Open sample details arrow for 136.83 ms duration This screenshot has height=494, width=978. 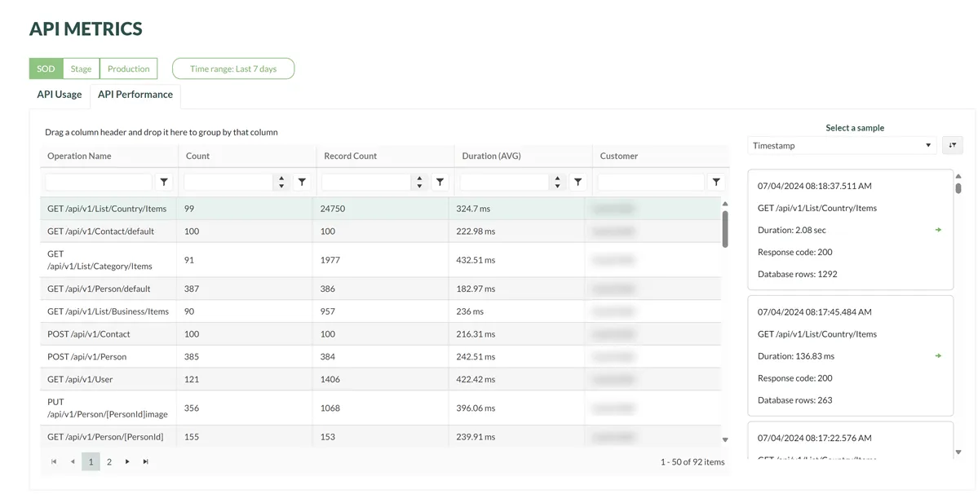938,356
